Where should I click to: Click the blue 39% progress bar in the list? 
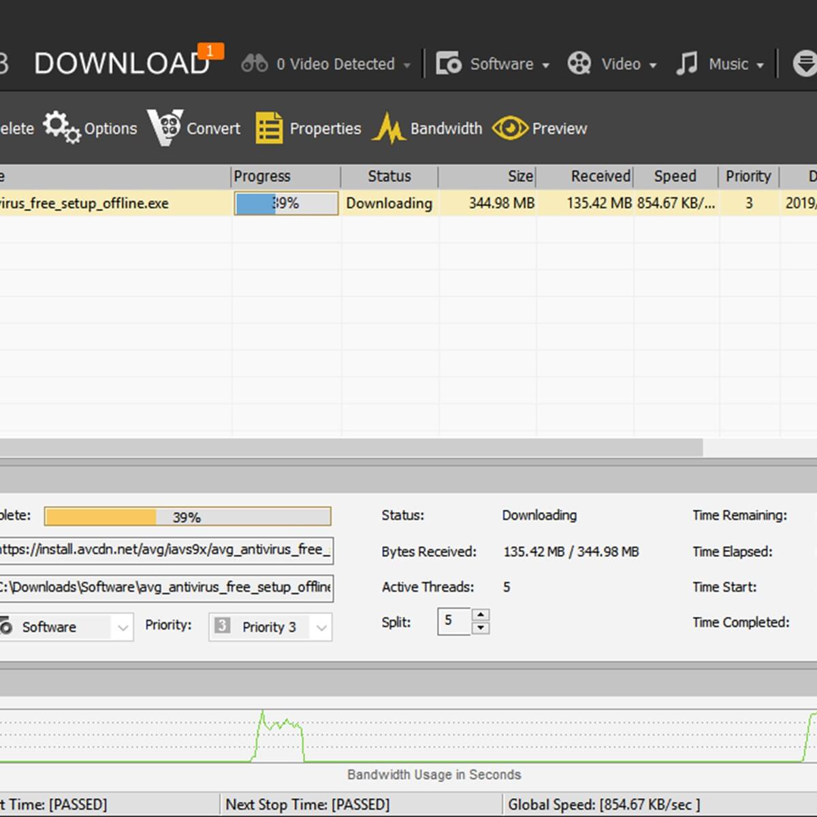pos(286,203)
